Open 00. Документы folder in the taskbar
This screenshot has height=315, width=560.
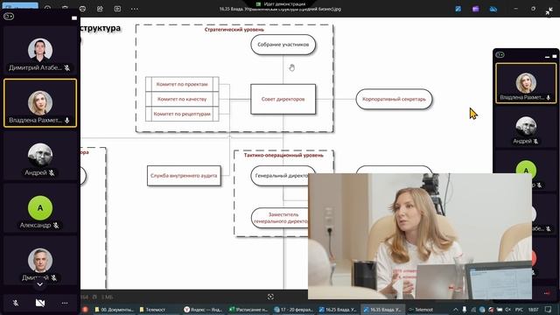coord(114,310)
